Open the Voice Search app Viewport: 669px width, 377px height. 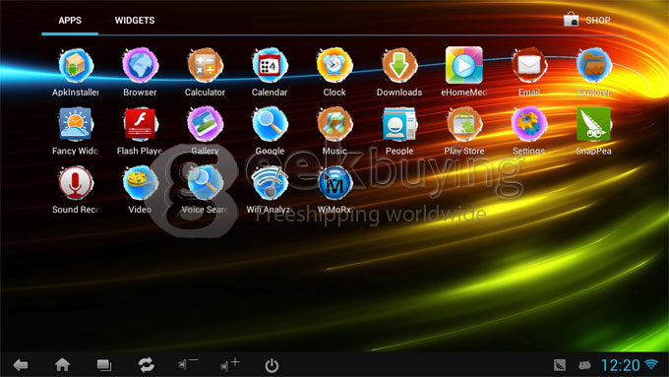click(205, 190)
